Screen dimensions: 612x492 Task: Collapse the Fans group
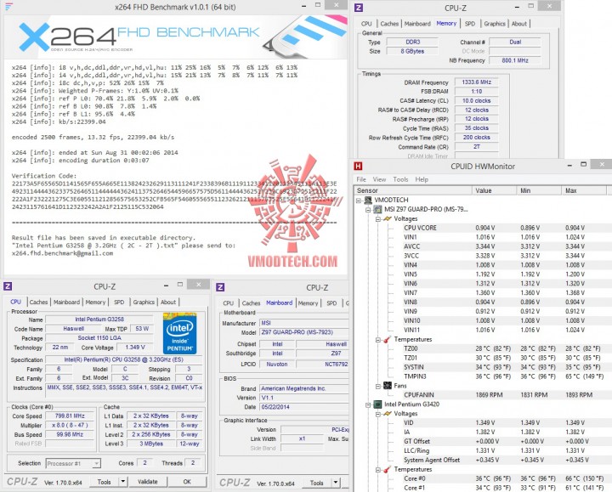click(377, 386)
